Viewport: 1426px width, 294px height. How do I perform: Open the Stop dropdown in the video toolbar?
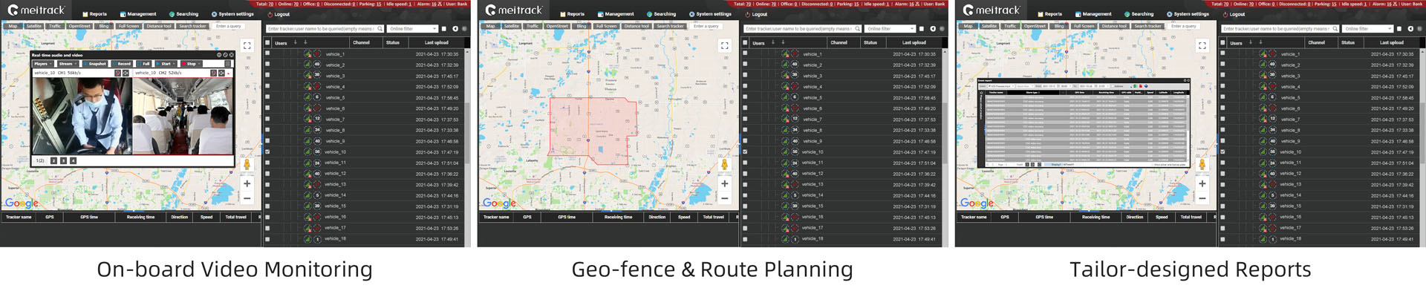pyautogui.click(x=192, y=64)
